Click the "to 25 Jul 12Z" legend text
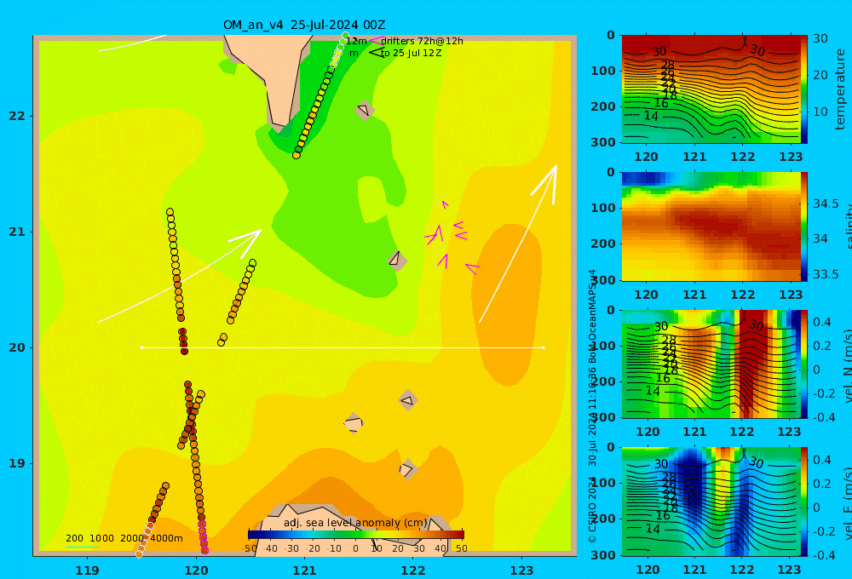Screen dimensions: 852x579 point(411,53)
